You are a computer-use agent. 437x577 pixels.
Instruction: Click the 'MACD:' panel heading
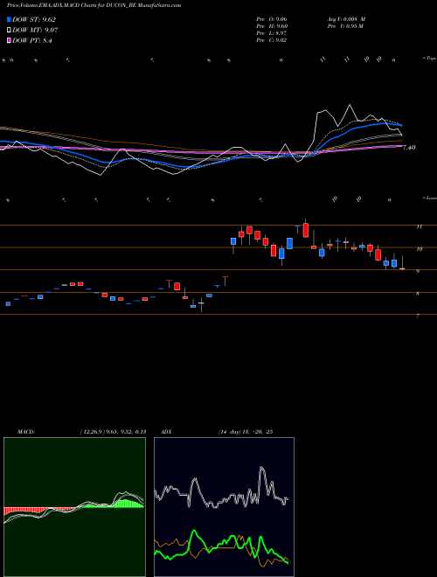point(26,432)
